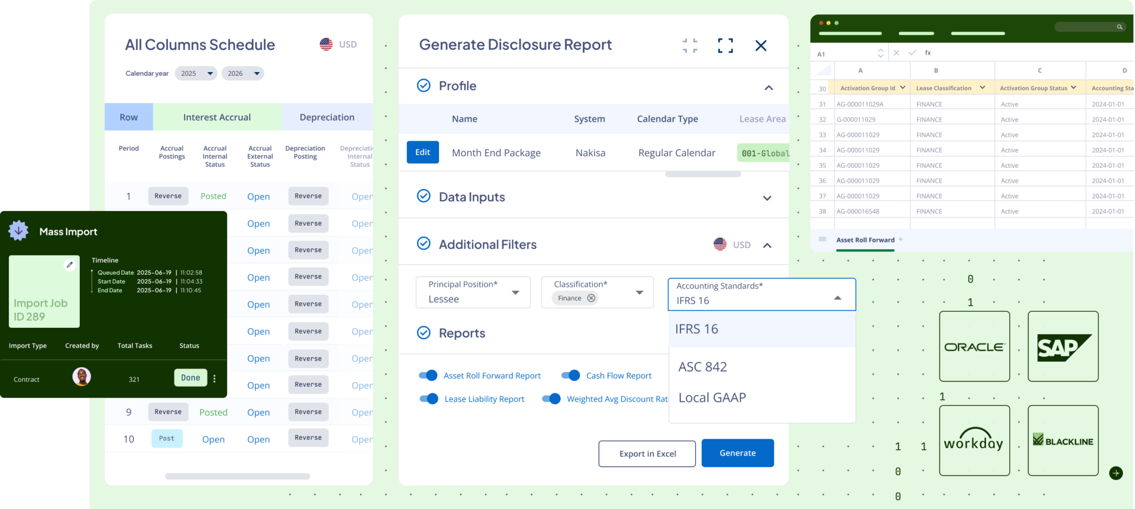The image size is (1135, 509).
Task: Toggle the Asset Roll Forward Report switch
Action: [428, 376]
